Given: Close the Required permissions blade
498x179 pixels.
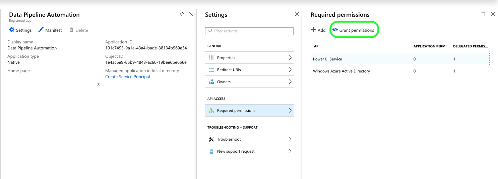Looking at the screenshot, I should [493, 14].
